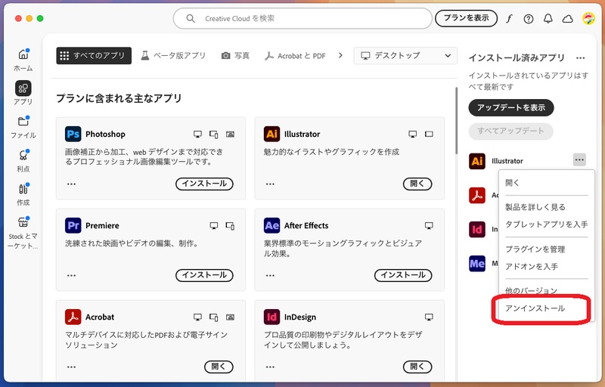Click the web platform icon on Photoshop card
The height and width of the screenshot is (387, 605).
tap(230, 134)
